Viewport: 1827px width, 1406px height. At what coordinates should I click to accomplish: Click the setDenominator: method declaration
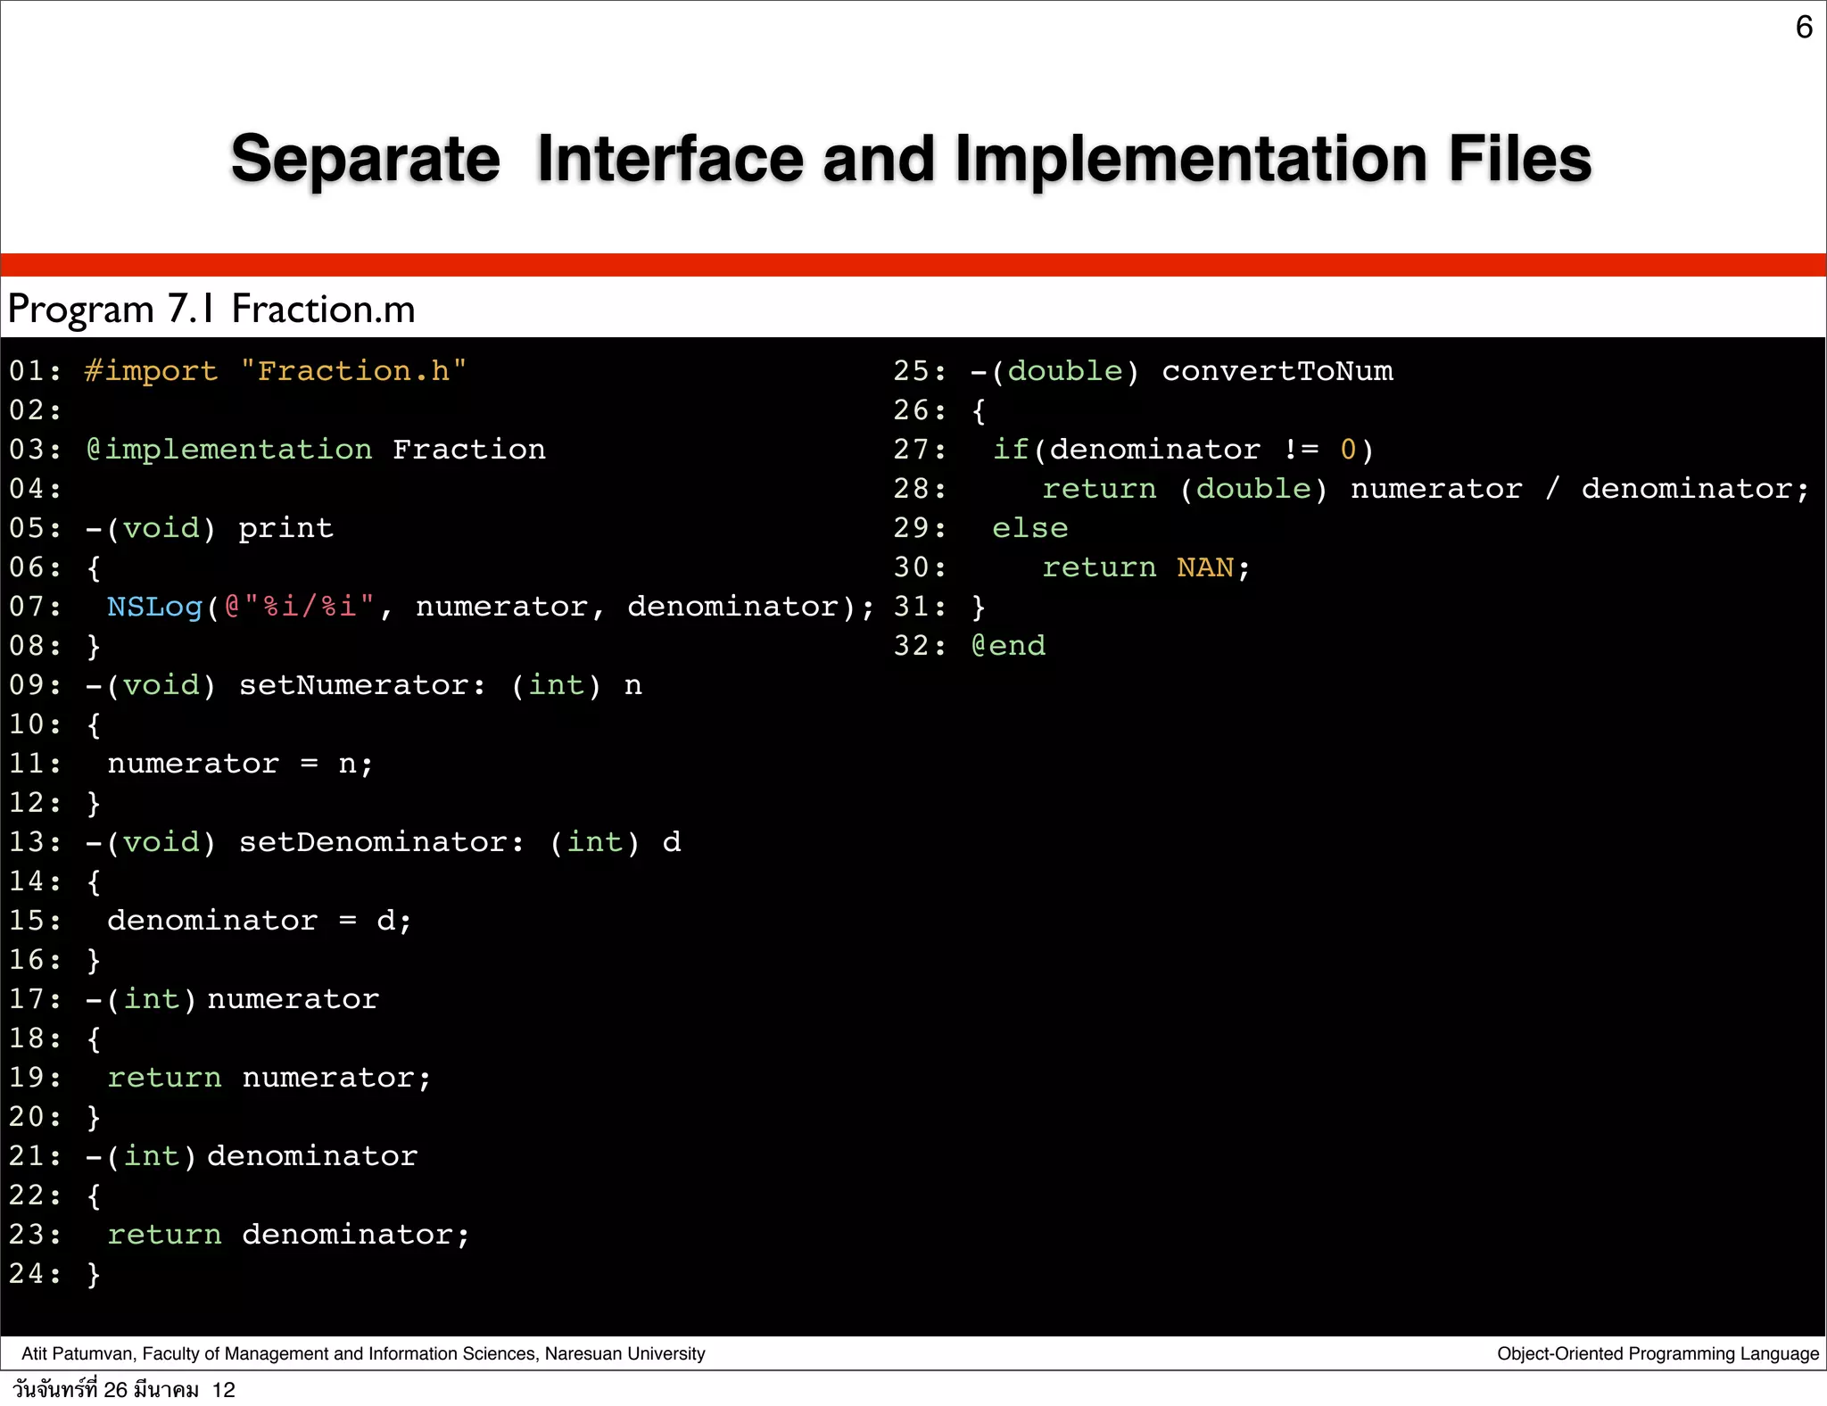[x=382, y=842]
